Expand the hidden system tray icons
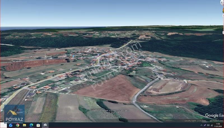The height and width of the screenshot is (128, 224). [201, 125]
